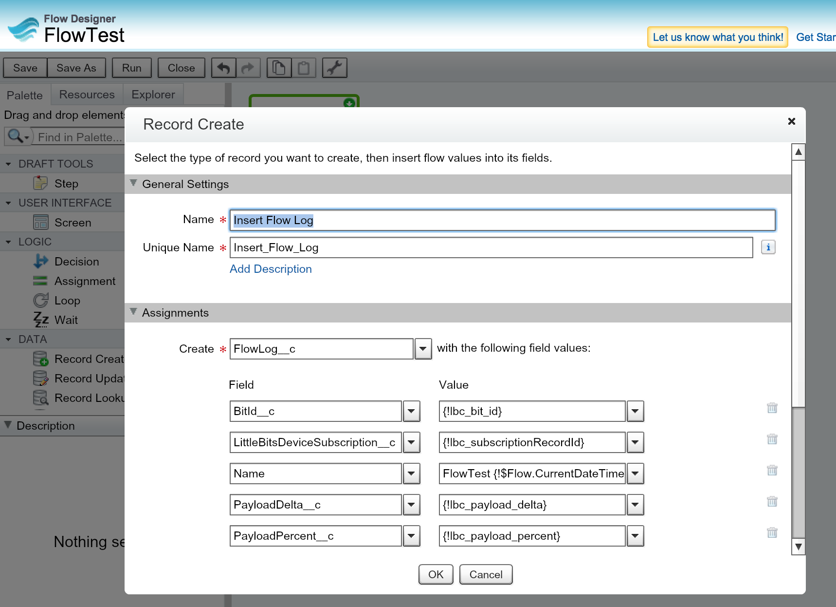Collapse the General Settings section

(133, 184)
